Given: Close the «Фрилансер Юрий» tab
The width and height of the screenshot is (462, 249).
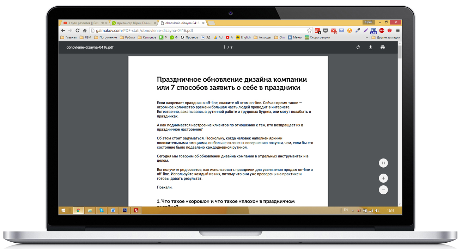Looking at the screenshot, I should 155,23.
